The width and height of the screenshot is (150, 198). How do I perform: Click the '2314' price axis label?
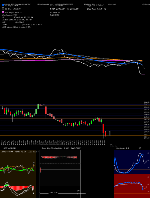(146, 134)
